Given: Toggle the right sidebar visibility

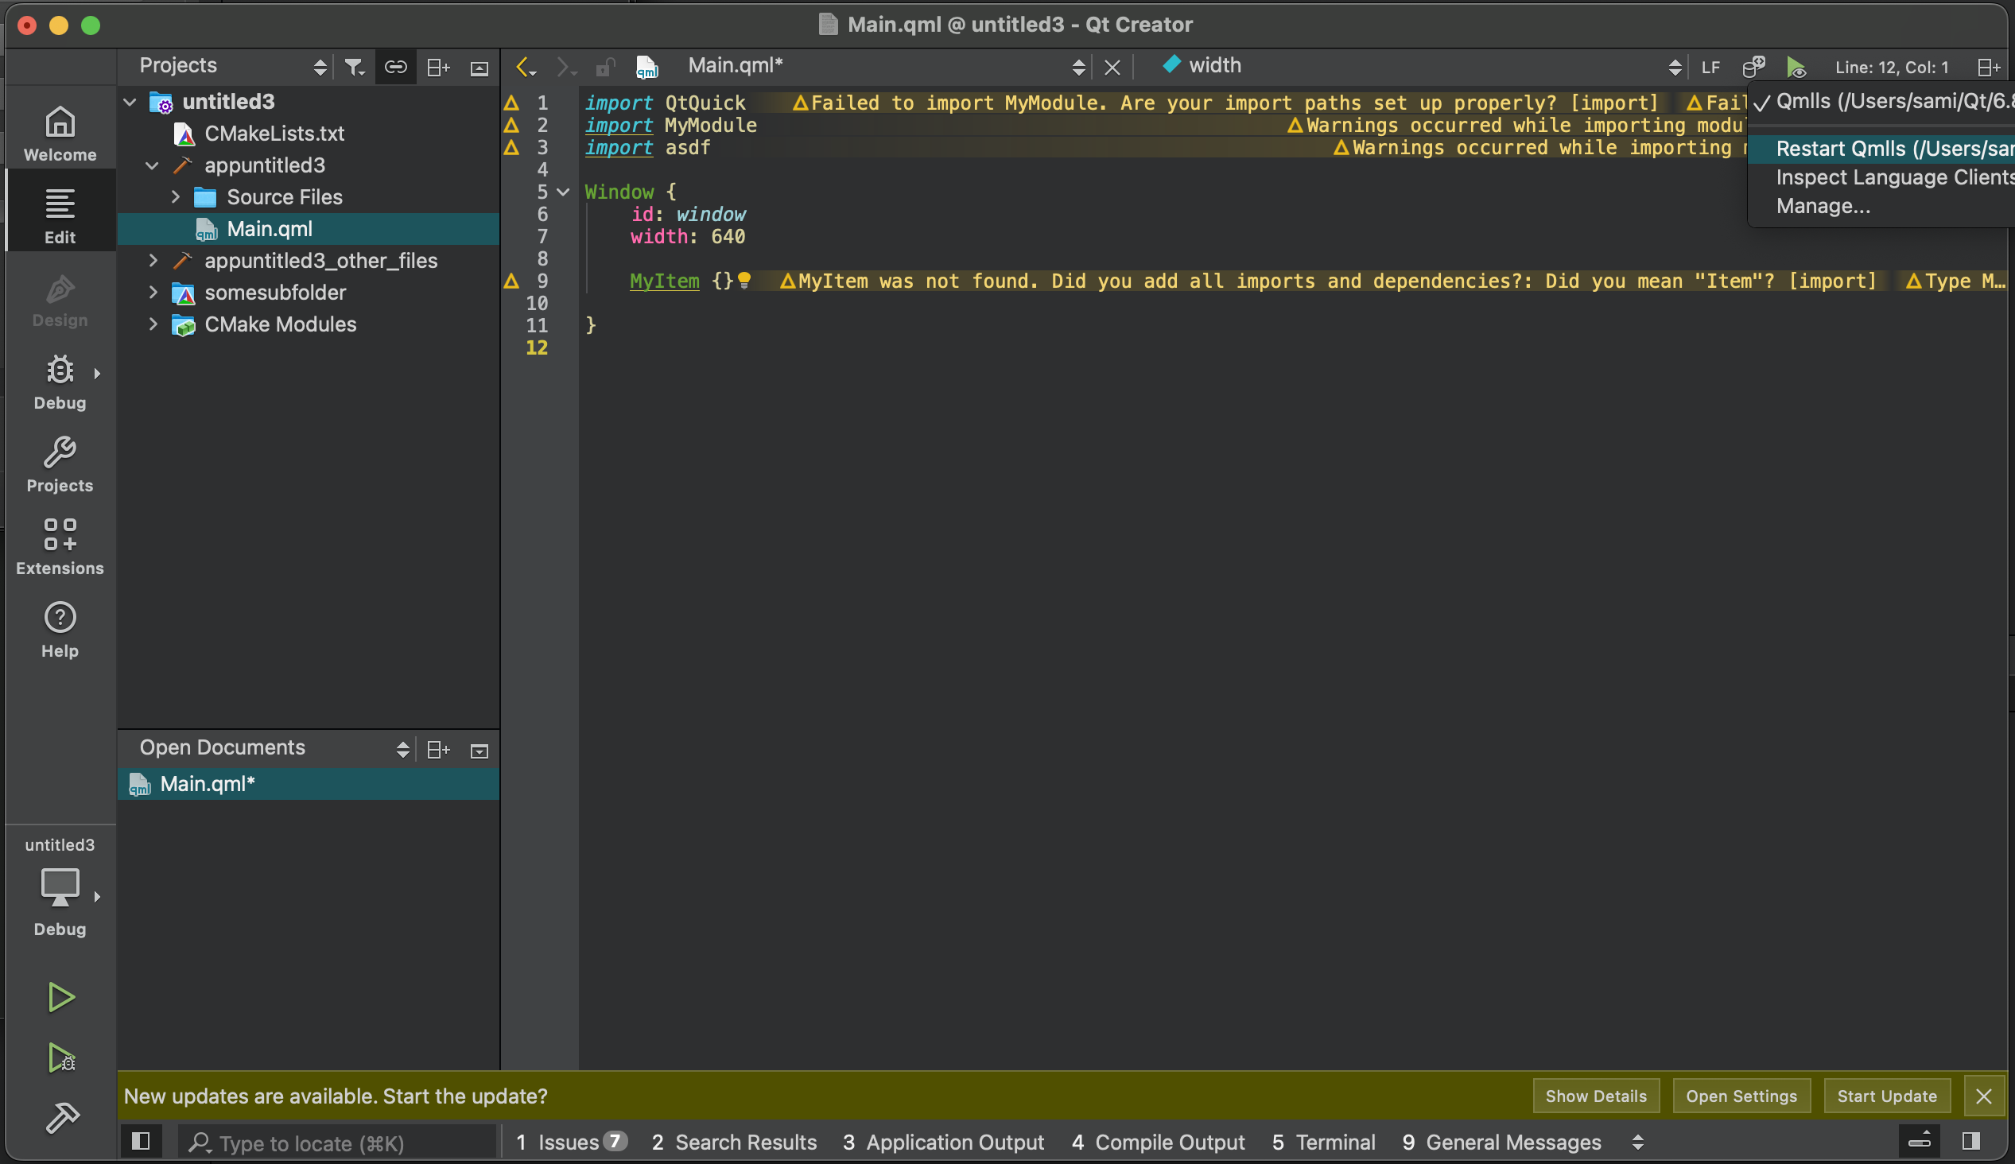Looking at the screenshot, I should tap(1971, 1141).
